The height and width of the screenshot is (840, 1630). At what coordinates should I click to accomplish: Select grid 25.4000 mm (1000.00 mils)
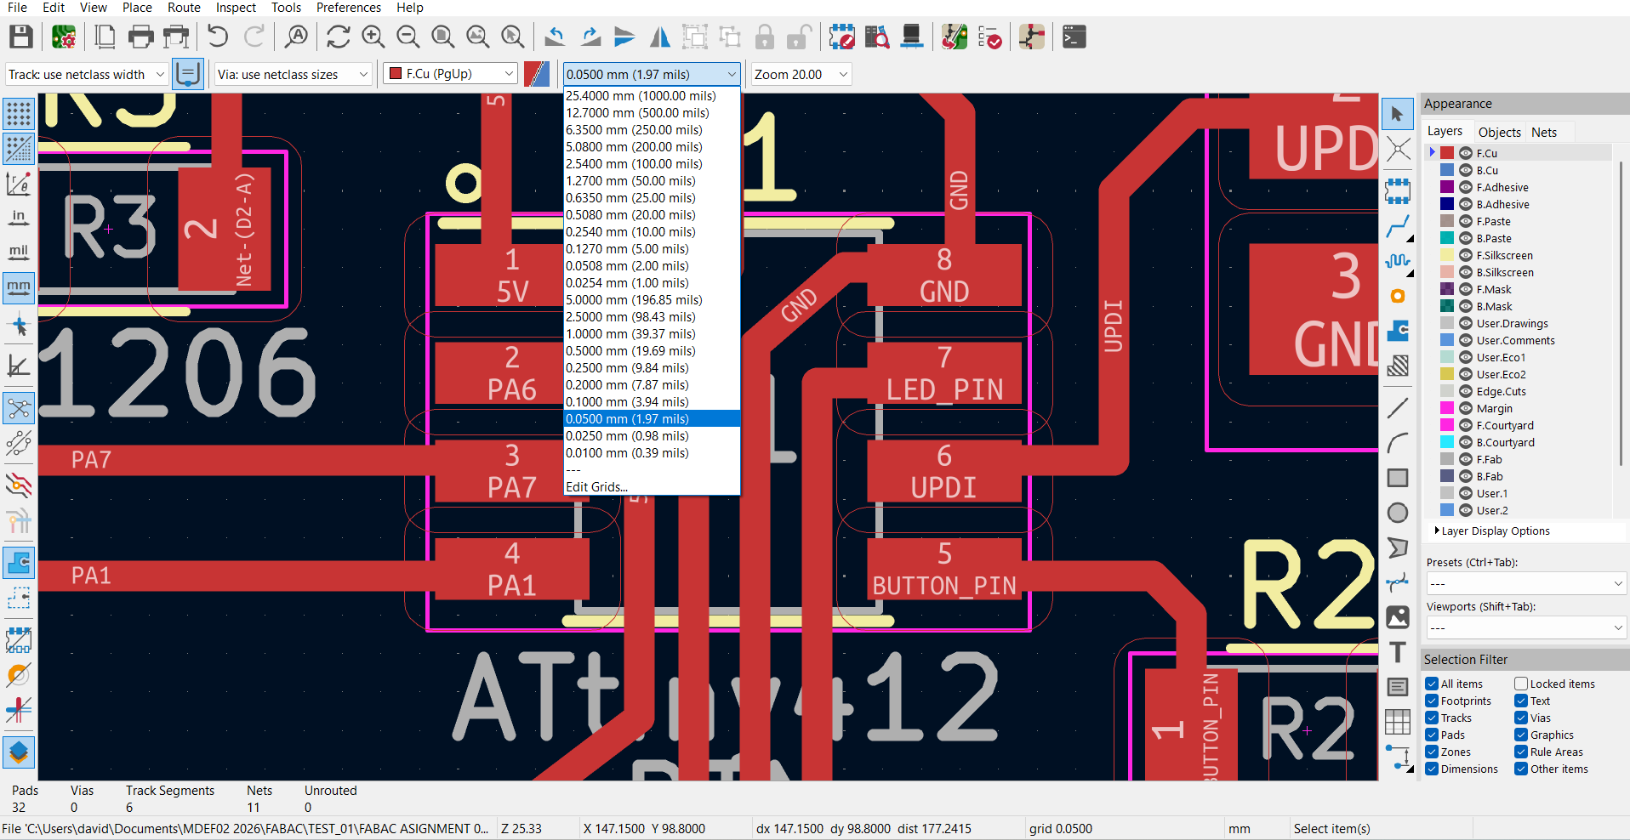click(x=652, y=95)
